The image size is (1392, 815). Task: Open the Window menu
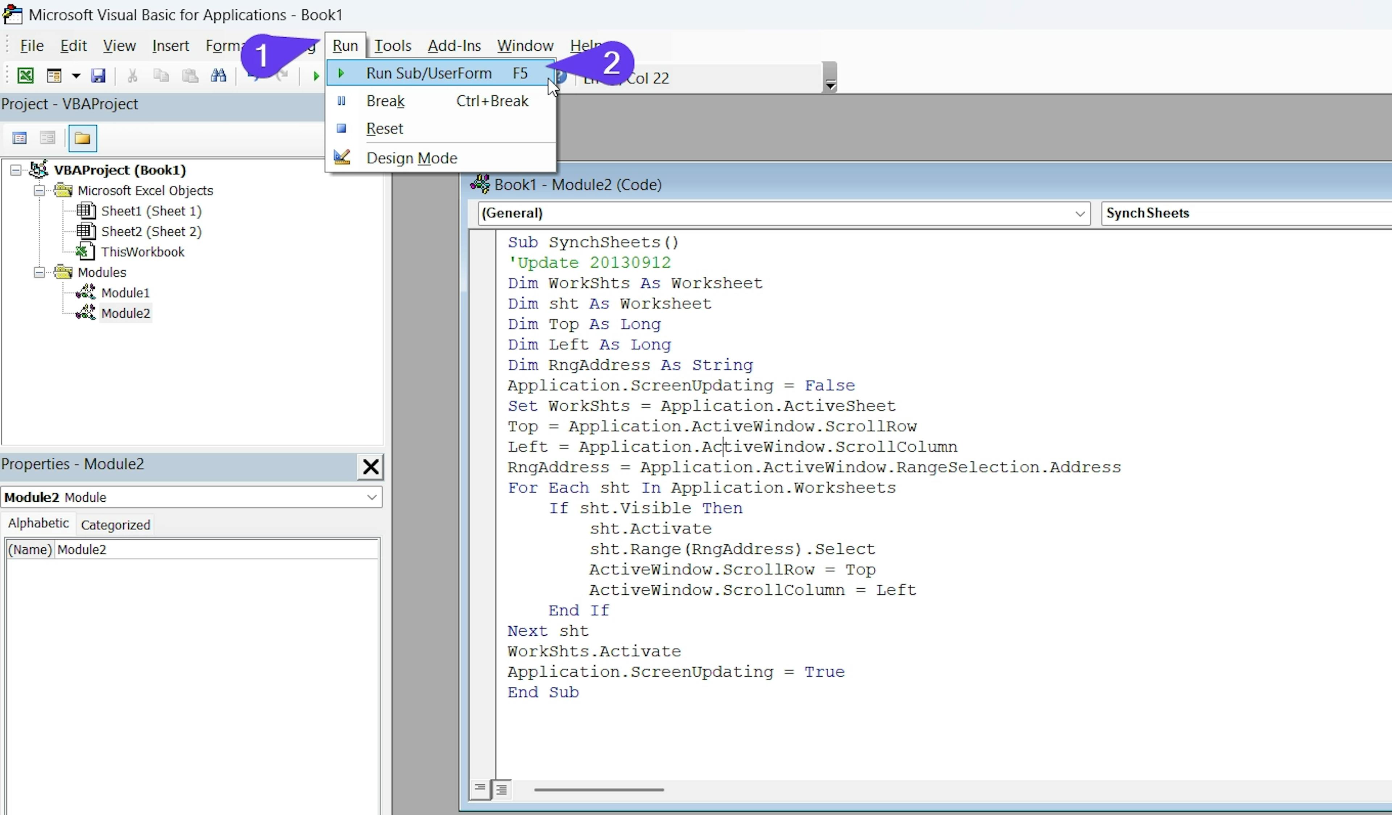525,46
